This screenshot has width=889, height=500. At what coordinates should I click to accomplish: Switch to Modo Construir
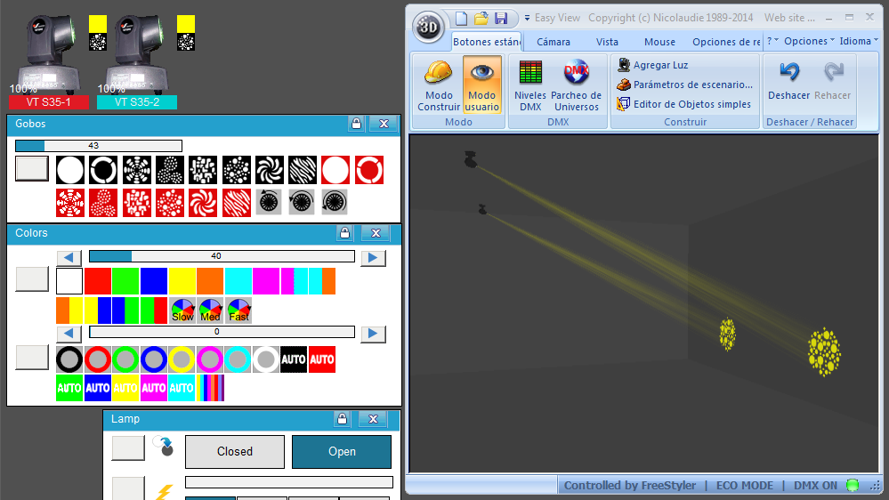(x=439, y=85)
